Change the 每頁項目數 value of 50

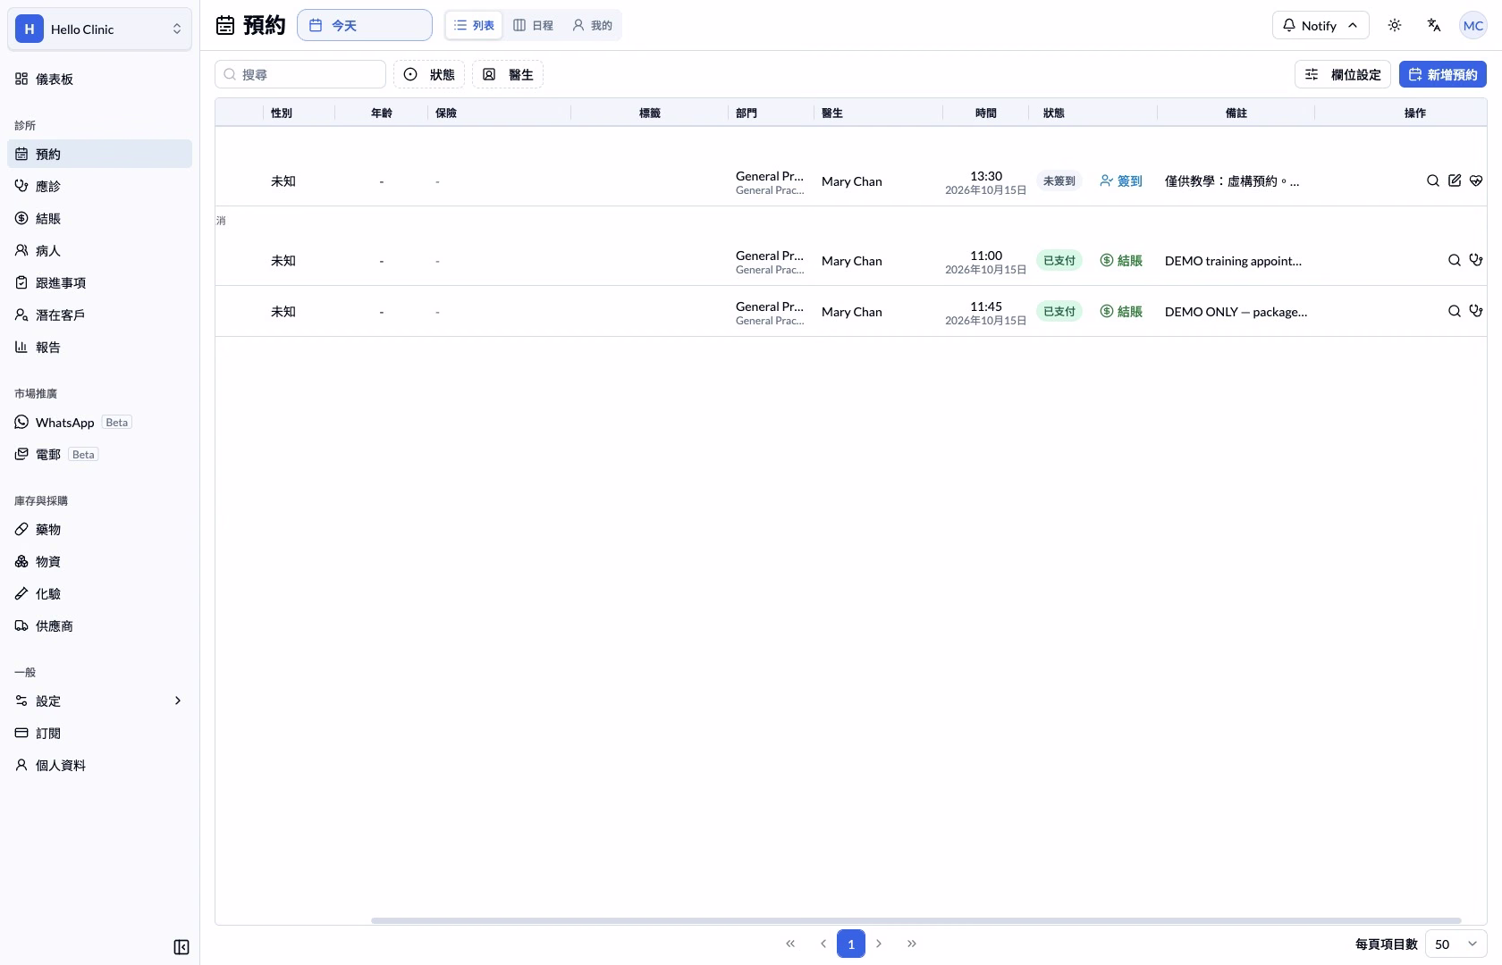point(1456,944)
